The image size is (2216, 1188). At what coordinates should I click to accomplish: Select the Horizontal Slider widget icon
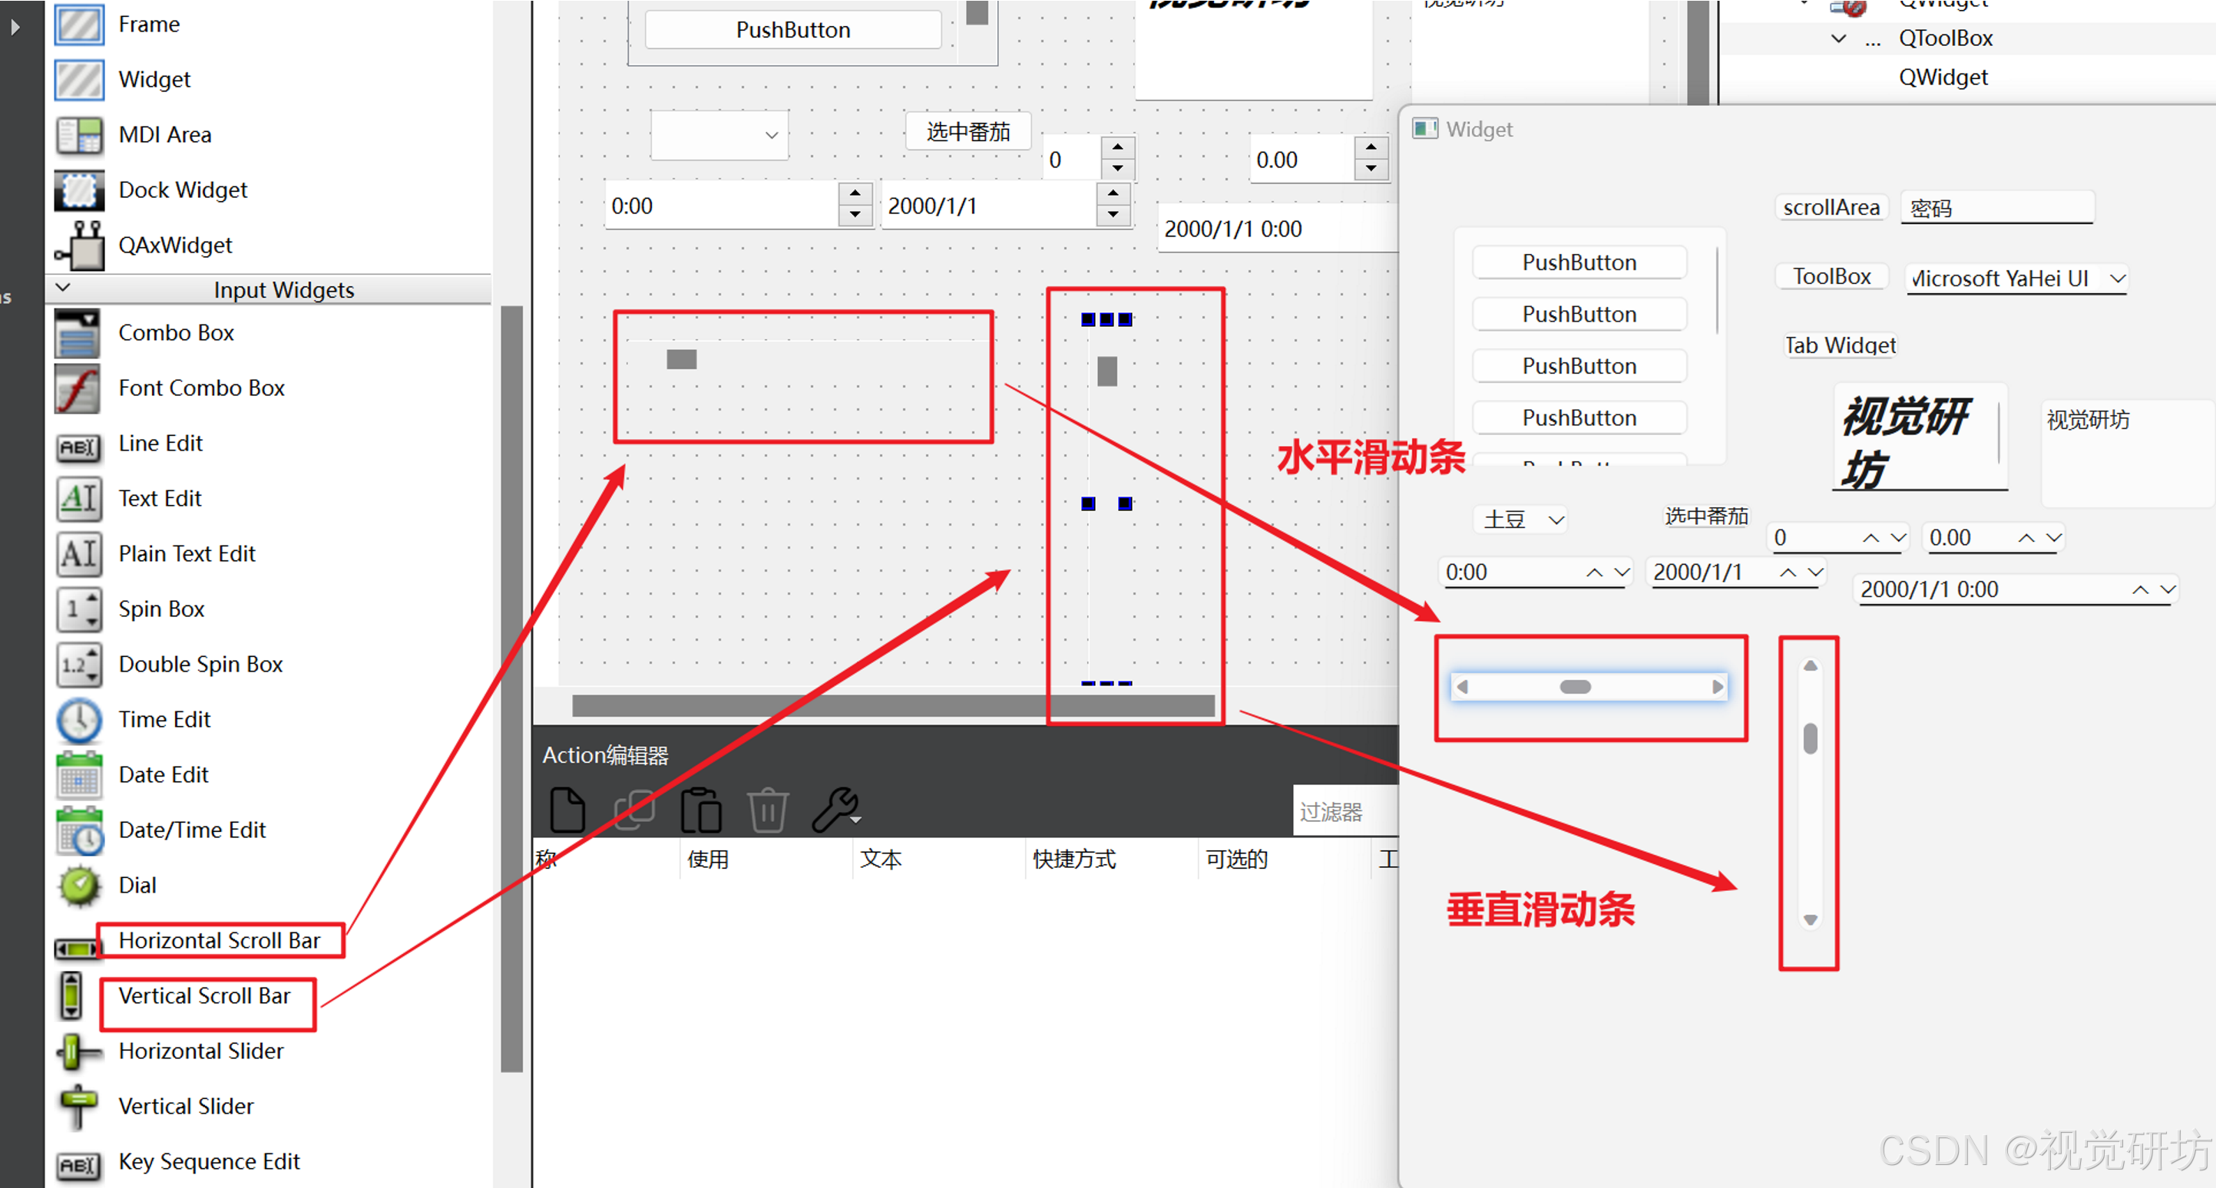[79, 1051]
